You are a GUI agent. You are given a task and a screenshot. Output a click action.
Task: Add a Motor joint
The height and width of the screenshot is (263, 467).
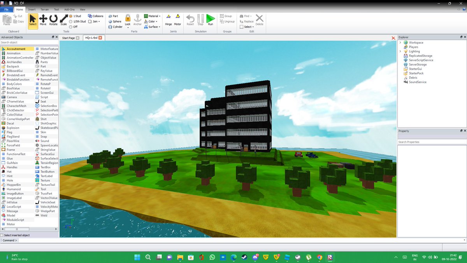(x=177, y=20)
